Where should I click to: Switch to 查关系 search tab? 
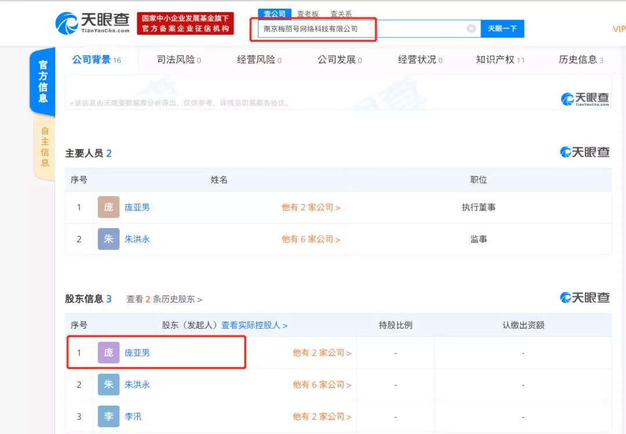pos(341,14)
